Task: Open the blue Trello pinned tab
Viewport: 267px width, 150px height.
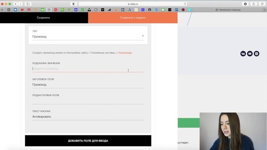Action: pos(176,10)
